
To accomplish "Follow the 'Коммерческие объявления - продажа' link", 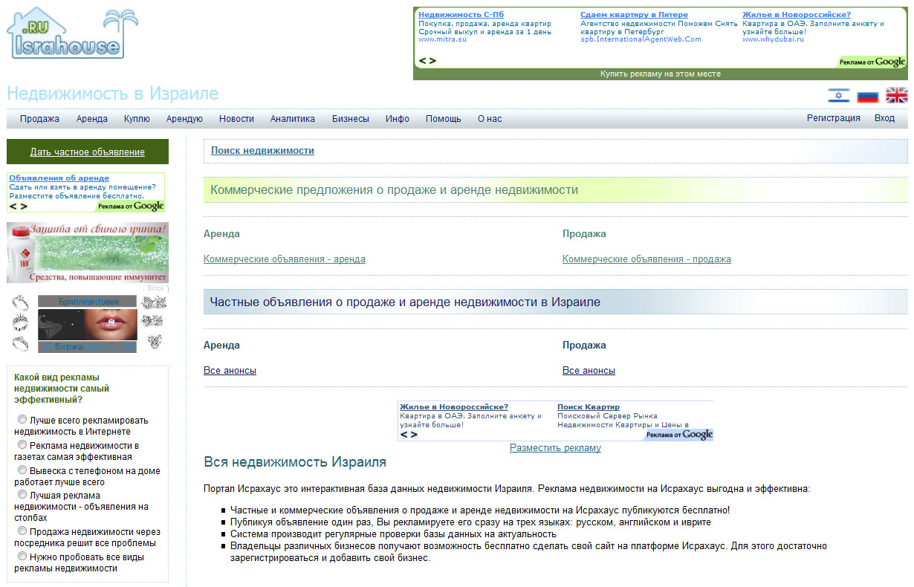I will tap(646, 259).
